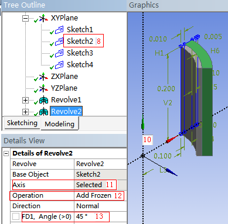Collapse the XYPlane tree node

coord(25,18)
